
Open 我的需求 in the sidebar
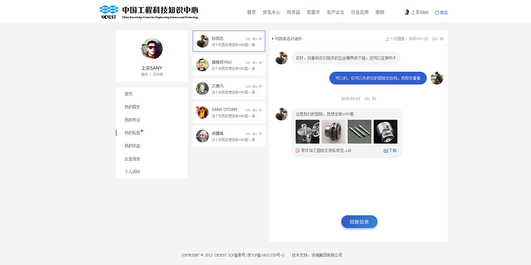[x=132, y=106]
